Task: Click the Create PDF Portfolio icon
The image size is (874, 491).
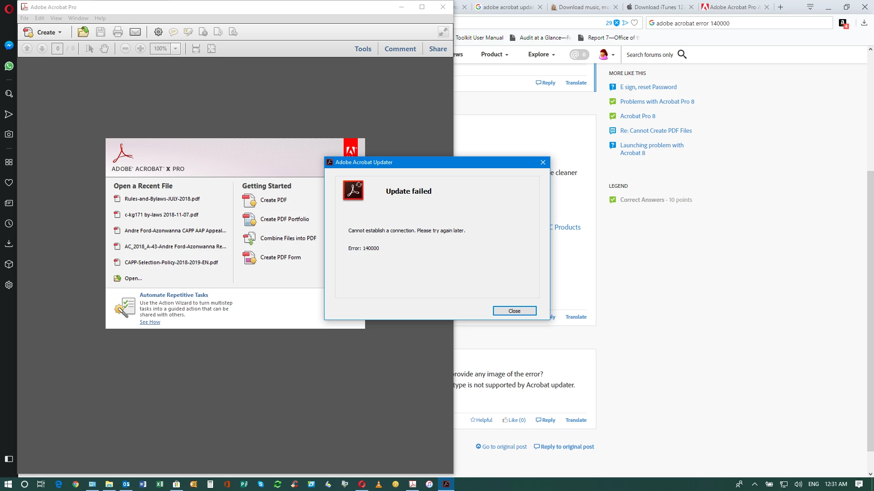Action: click(x=249, y=219)
